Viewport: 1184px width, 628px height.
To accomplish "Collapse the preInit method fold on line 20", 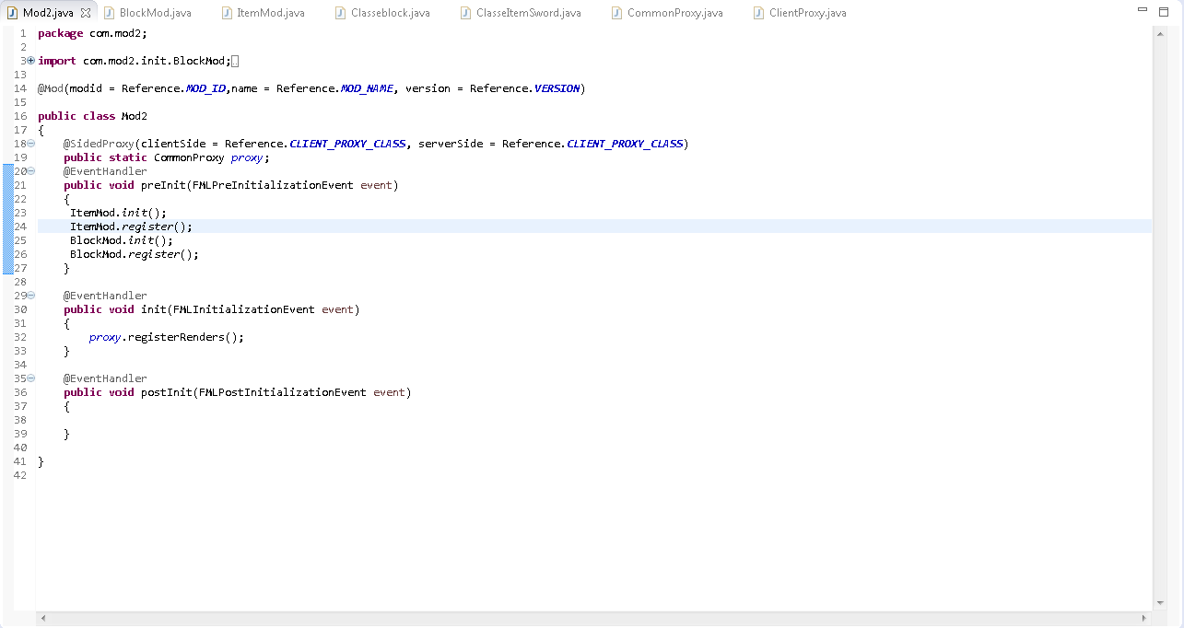I will pos(31,171).
